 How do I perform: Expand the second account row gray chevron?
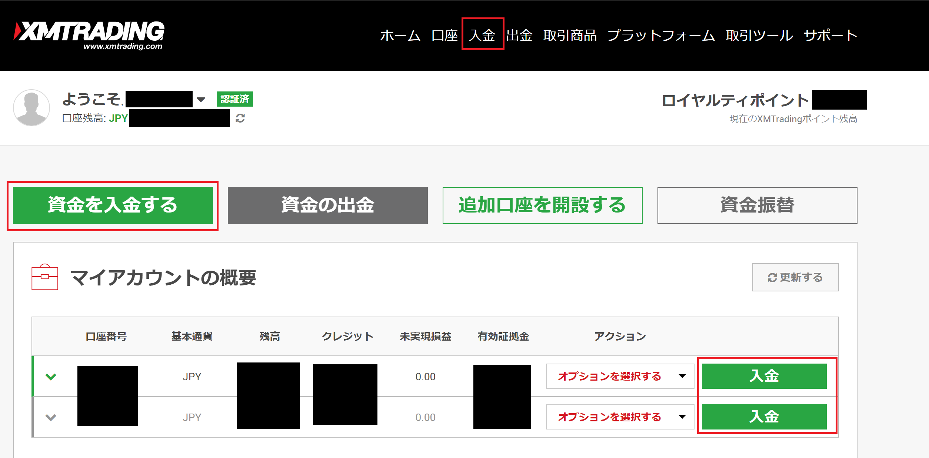[51, 417]
